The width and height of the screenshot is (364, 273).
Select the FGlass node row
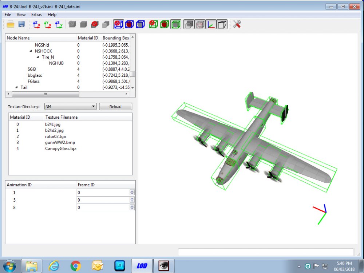point(67,81)
